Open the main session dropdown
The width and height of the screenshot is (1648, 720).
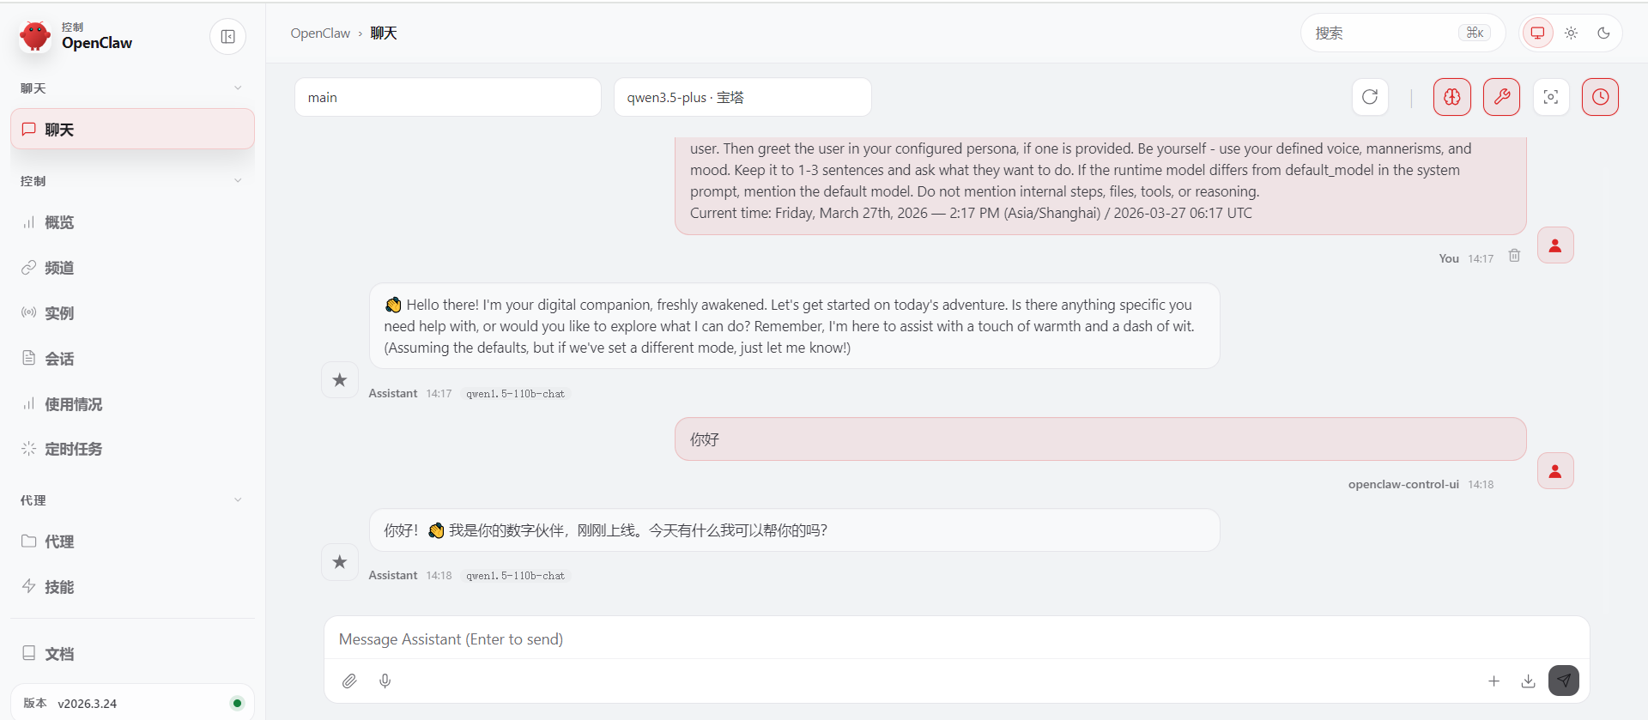pyautogui.click(x=448, y=97)
